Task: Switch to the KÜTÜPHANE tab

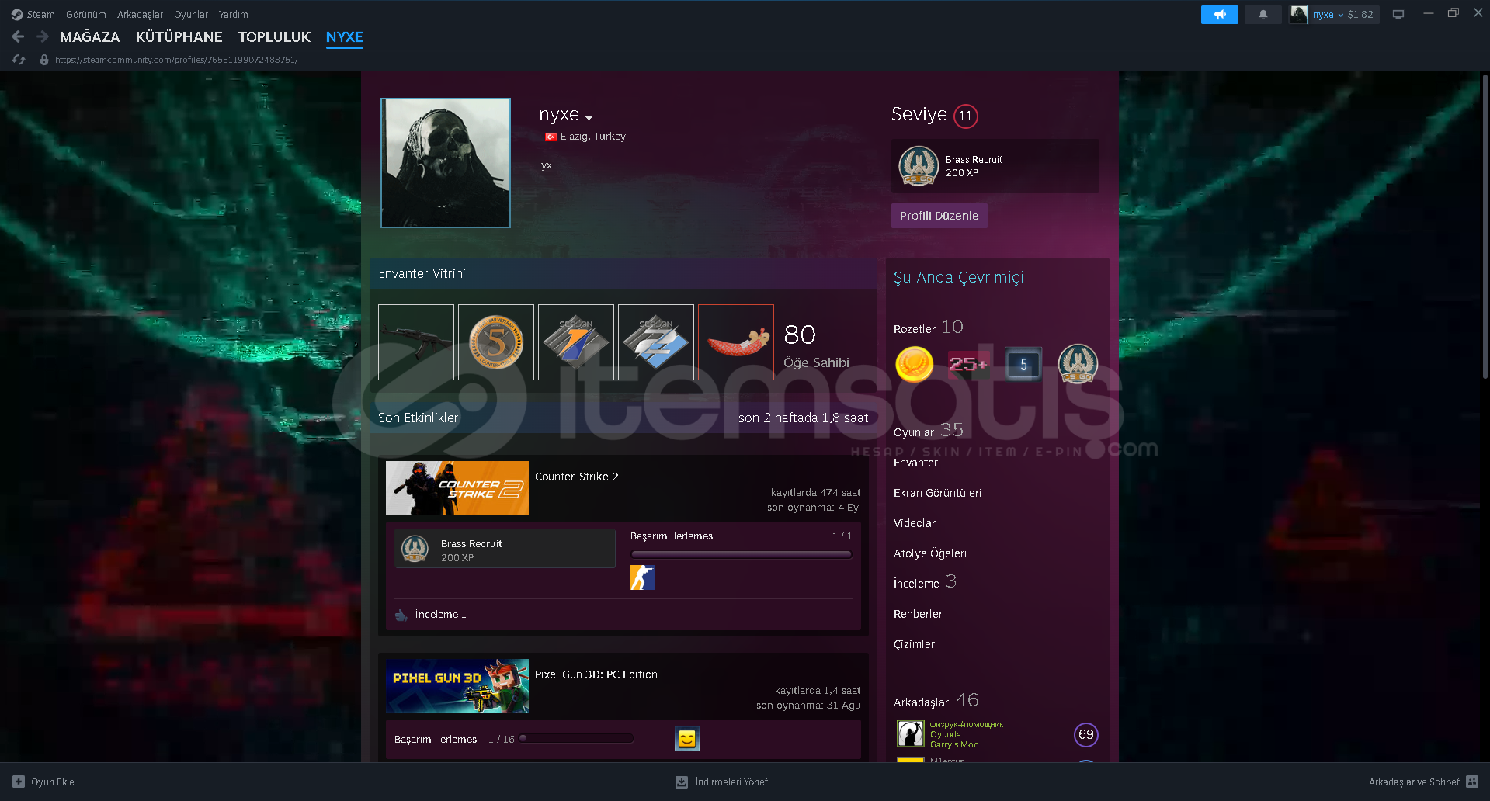Action: 179,36
